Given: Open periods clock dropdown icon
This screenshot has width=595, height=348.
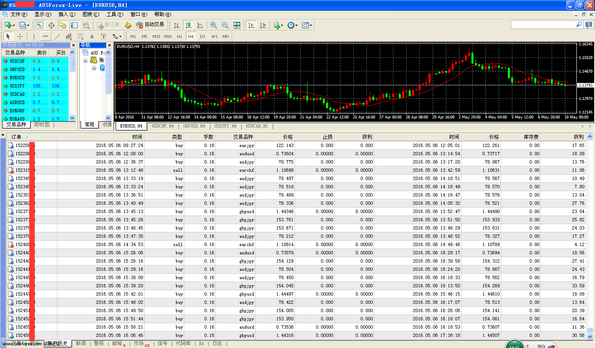Looking at the screenshot, I should coord(293,25).
